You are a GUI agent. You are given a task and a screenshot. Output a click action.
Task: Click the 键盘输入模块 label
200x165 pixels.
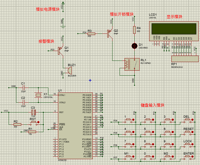point(153,105)
